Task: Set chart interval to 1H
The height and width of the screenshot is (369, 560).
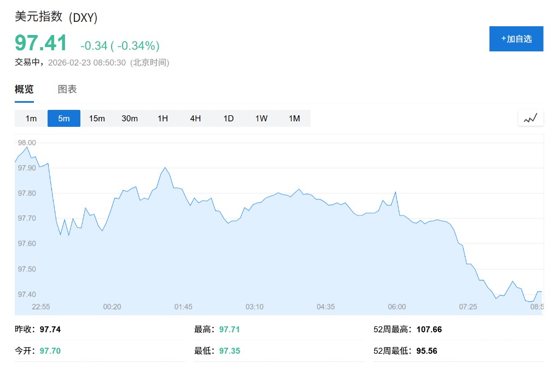Action: tap(162, 119)
